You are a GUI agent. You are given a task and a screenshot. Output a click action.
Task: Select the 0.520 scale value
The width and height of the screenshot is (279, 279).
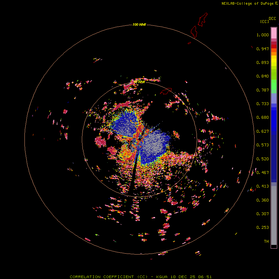(x=263, y=159)
